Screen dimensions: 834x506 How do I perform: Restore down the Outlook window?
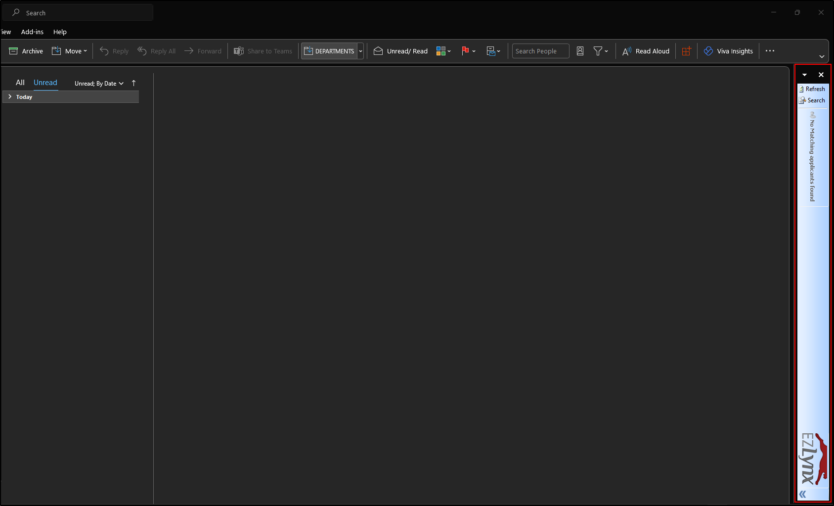797,12
